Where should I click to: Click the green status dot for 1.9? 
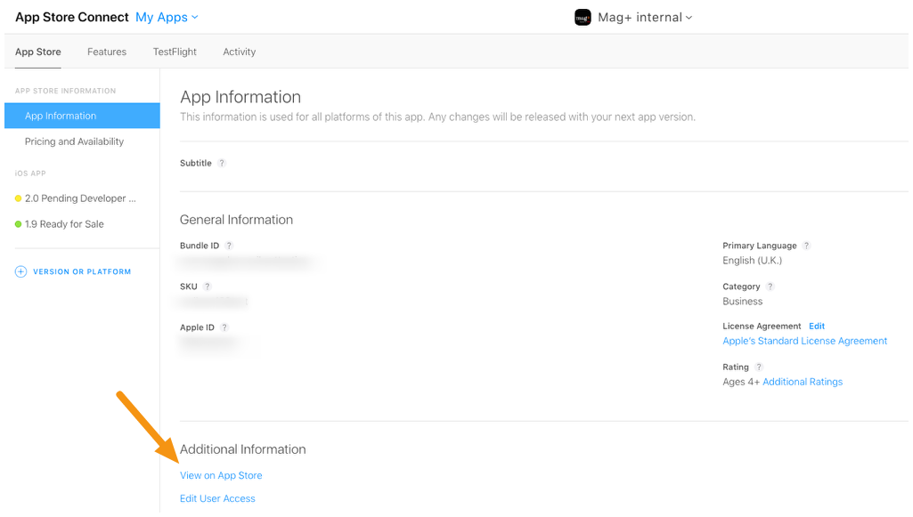click(x=18, y=224)
